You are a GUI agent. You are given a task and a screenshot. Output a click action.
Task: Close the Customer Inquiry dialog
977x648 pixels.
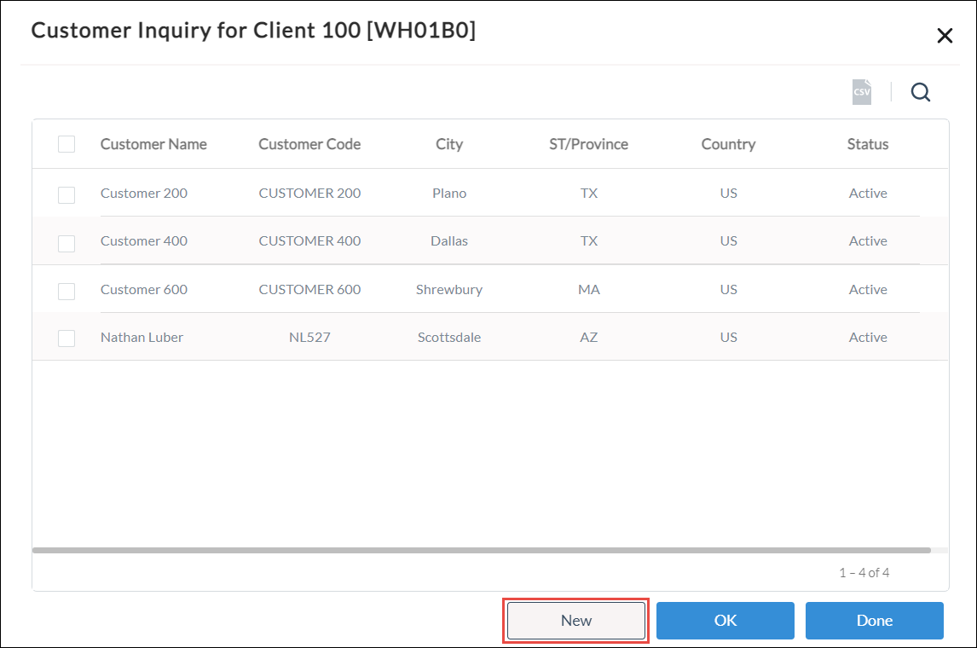coord(945,35)
